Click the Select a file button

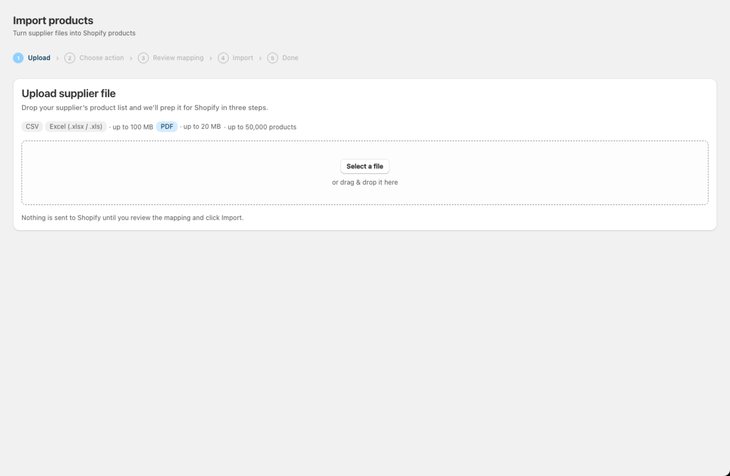365,166
